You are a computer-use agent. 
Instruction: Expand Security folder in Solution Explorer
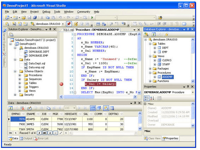point(15,95)
